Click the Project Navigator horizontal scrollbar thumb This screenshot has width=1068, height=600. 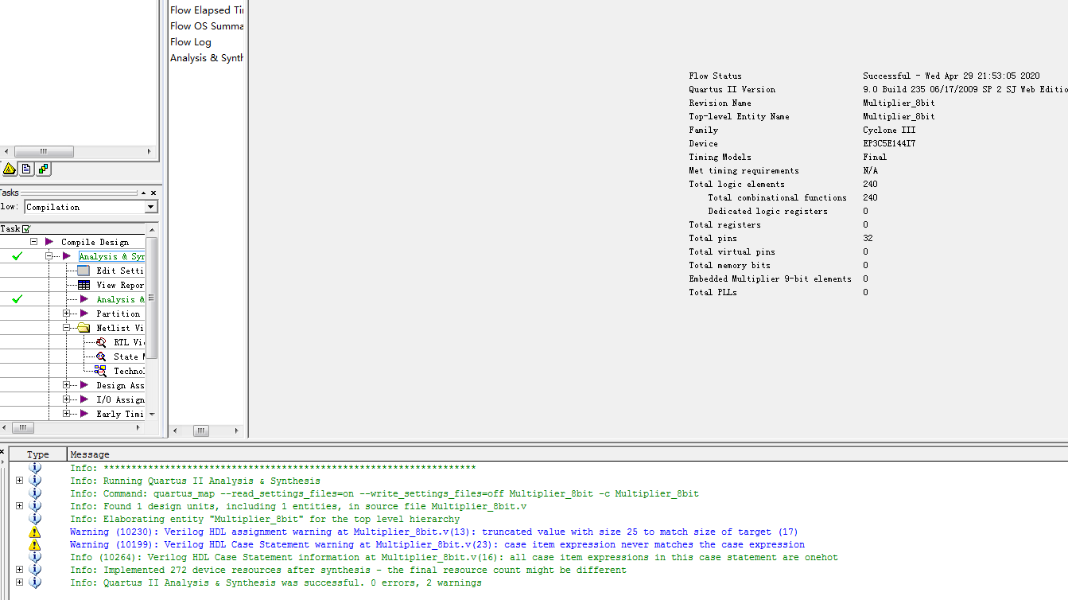(x=44, y=151)
